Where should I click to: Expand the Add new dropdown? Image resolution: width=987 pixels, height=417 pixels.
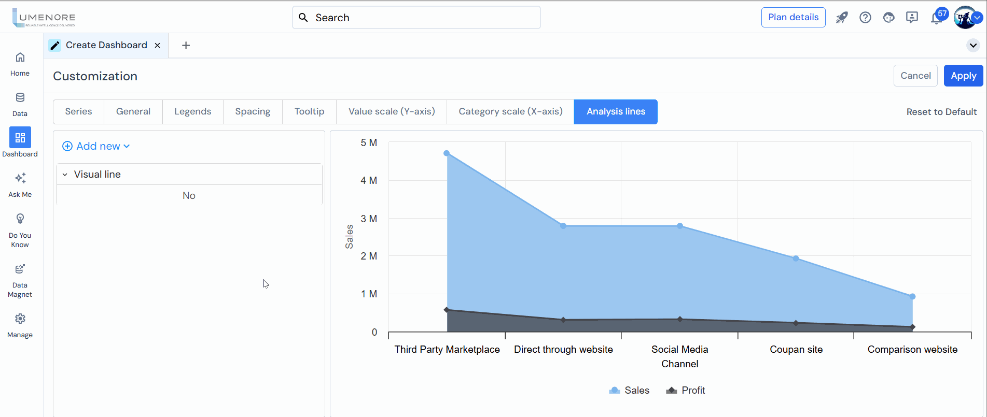[x=96, y=146]
